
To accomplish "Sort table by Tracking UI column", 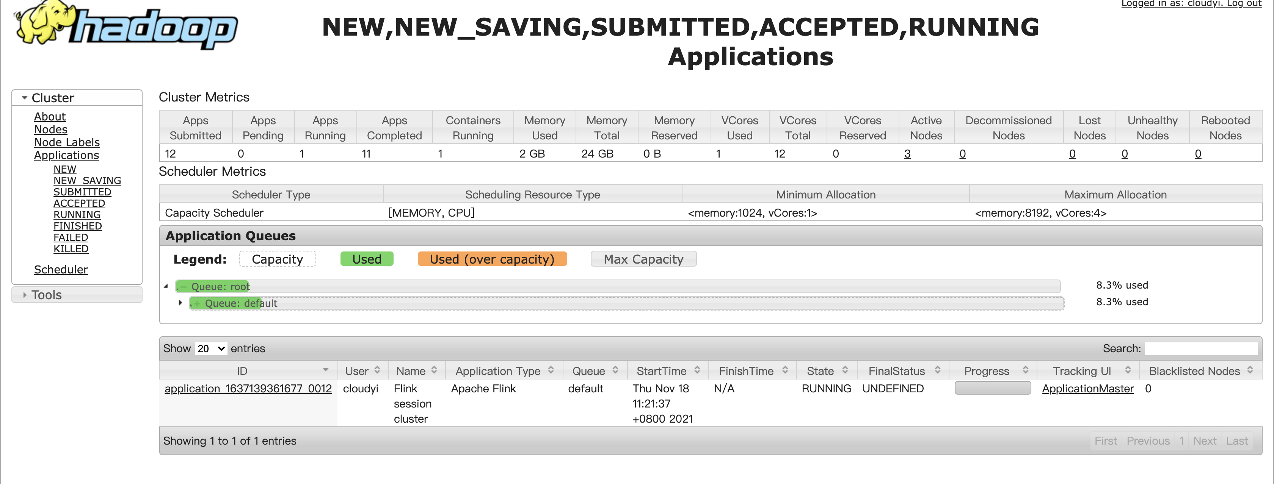I will pos(1089,371).
